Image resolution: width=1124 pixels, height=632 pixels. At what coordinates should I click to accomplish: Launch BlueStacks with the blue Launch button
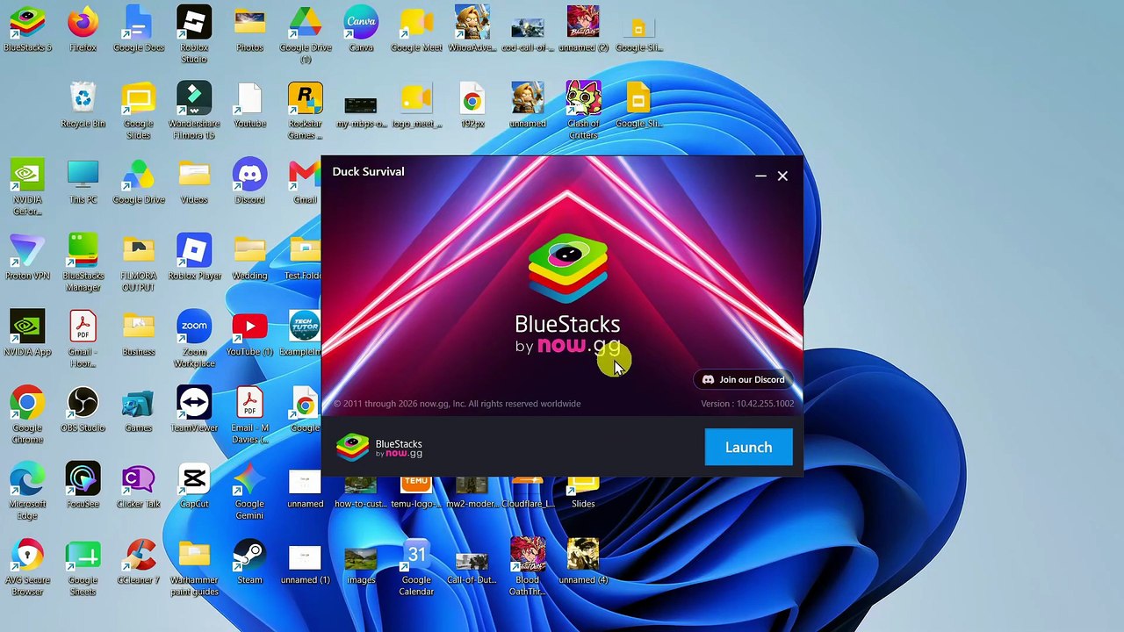tap(748, 448)
